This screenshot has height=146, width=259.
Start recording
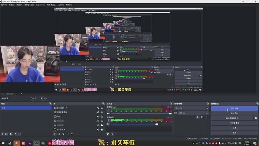(x=234, y=113)
